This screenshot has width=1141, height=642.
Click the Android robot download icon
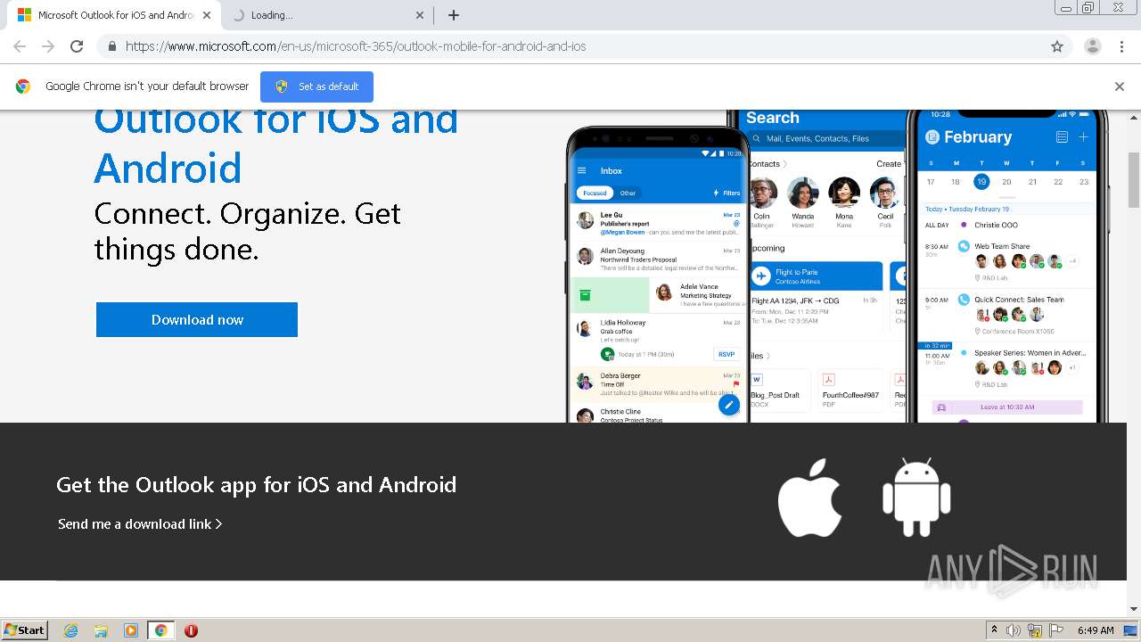(x=916, y=497)
